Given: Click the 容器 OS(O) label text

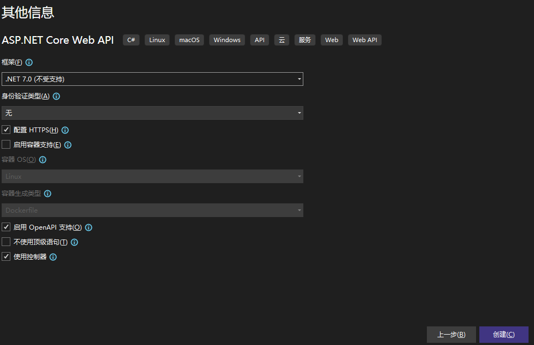Looking at the screenshot, I should (x=19, y=160).
